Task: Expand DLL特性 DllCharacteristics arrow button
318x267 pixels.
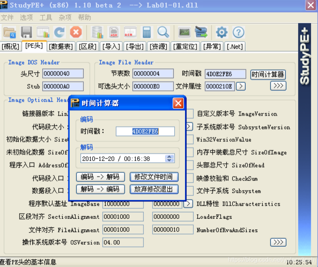Action: (x=188, y=204)
